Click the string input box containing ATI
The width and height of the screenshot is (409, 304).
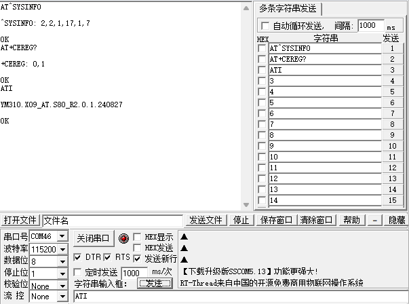[241, 297]
